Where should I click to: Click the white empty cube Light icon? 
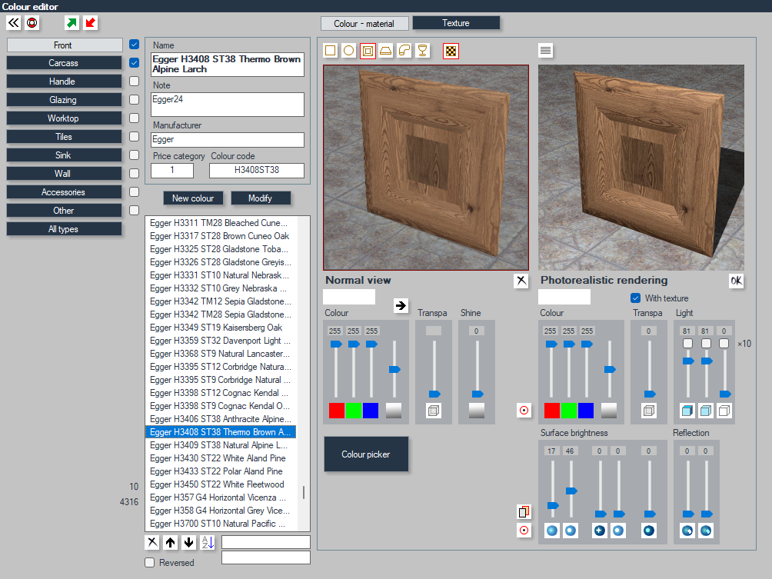coord(724,411)
